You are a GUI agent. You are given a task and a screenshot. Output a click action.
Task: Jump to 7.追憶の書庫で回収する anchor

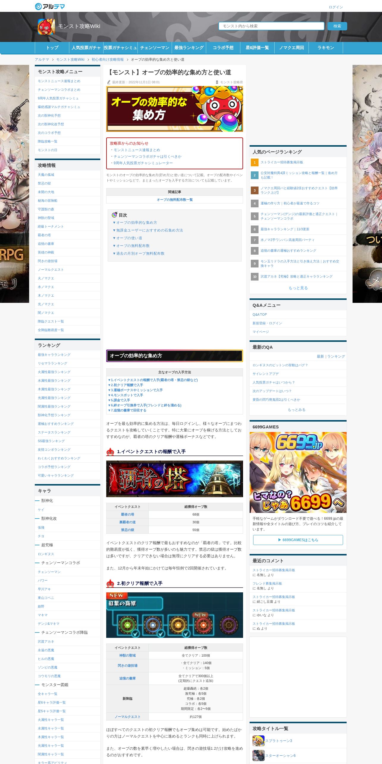click(x=127, y=410)
